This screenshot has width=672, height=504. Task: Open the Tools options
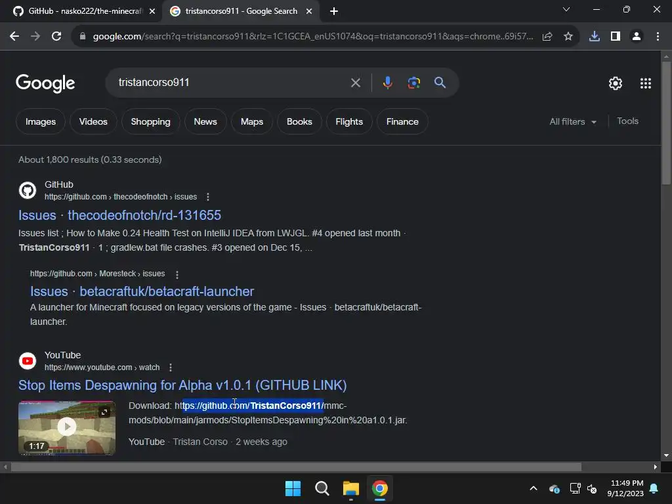coord(627,121)
